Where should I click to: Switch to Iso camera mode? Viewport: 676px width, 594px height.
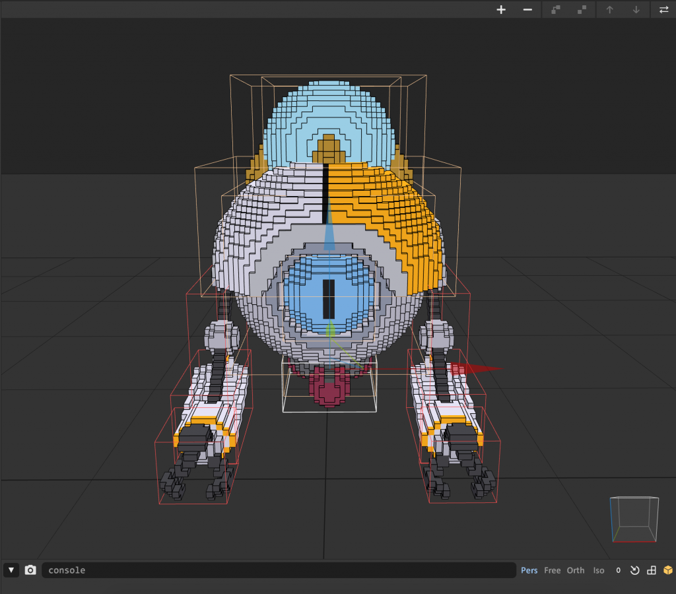(599, 570)
